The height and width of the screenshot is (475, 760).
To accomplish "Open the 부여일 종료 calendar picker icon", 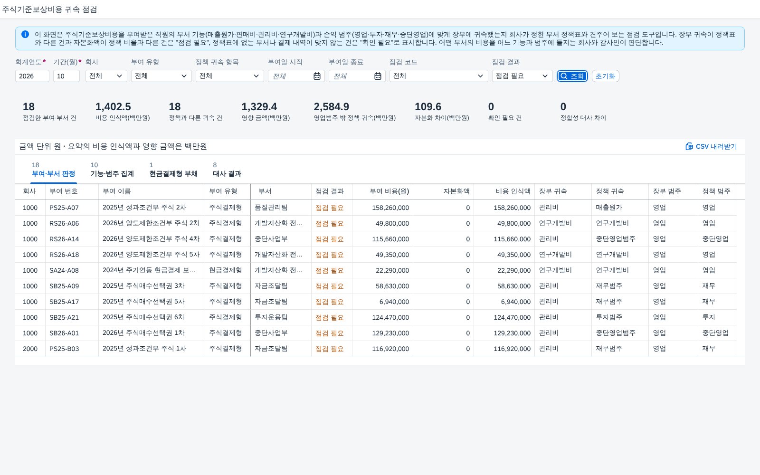I will click(378, 76).
